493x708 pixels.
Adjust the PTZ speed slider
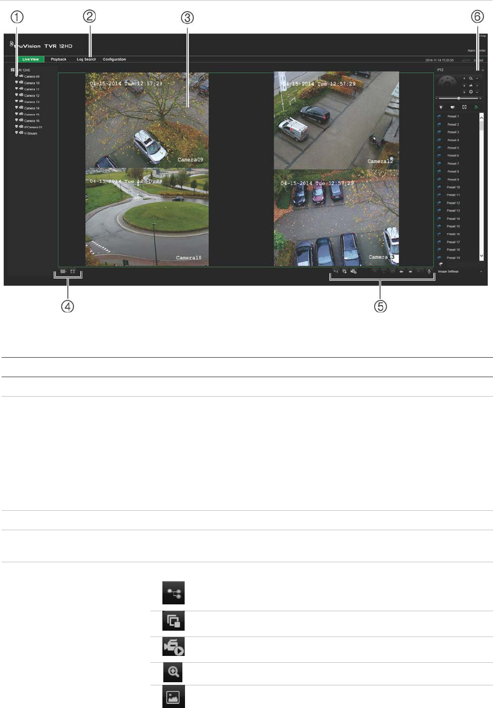(458, 98)
